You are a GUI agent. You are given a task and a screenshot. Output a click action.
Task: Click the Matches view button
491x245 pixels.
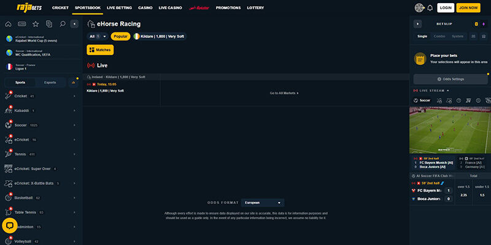[100, 50]
